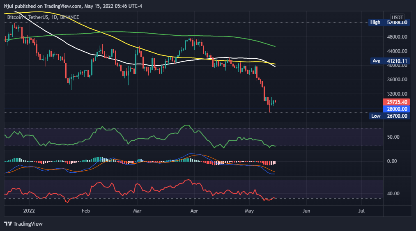Click the May label on time axis
Viewport: 416px width, 231px height.
pos(249,211)
